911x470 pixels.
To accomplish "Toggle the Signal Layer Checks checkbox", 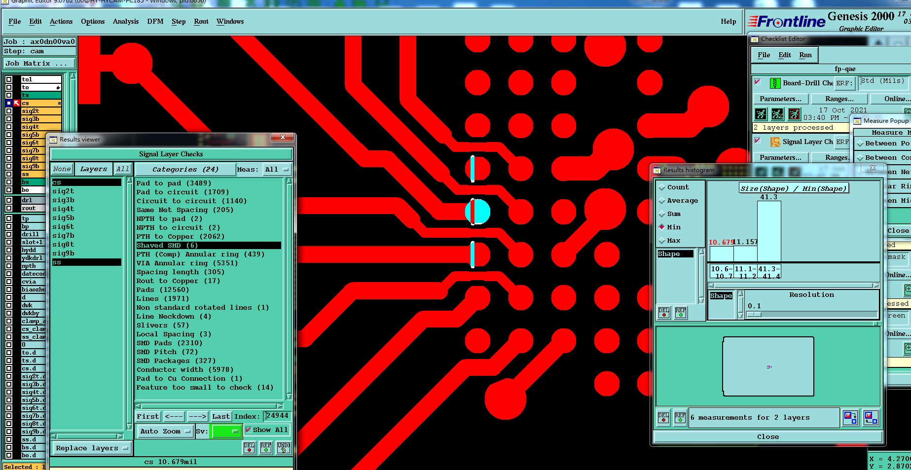I will click(758, 141).
